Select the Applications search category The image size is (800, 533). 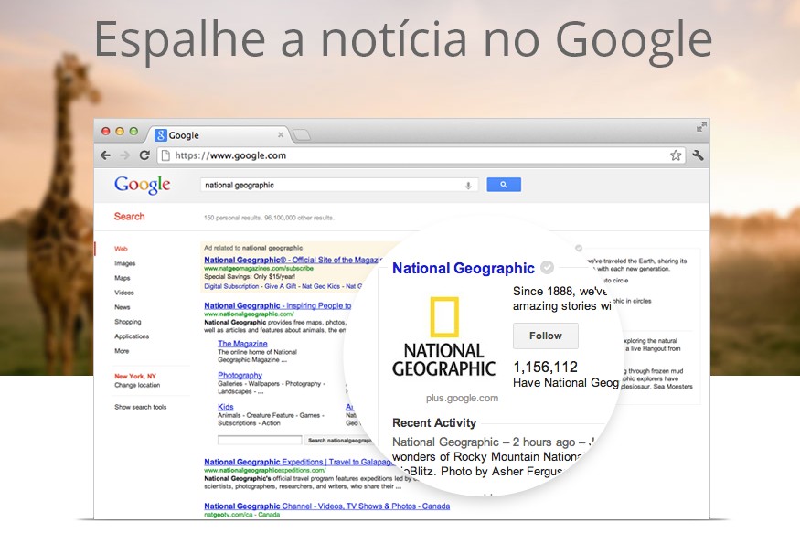[132, 336]
